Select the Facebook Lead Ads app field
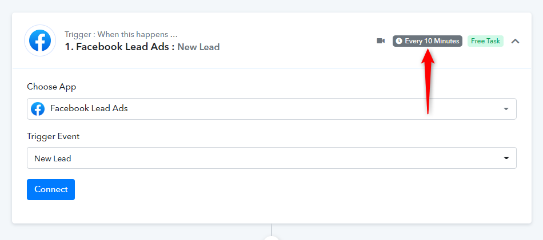The height and width of the screenshot is (240, 543). 271,109
